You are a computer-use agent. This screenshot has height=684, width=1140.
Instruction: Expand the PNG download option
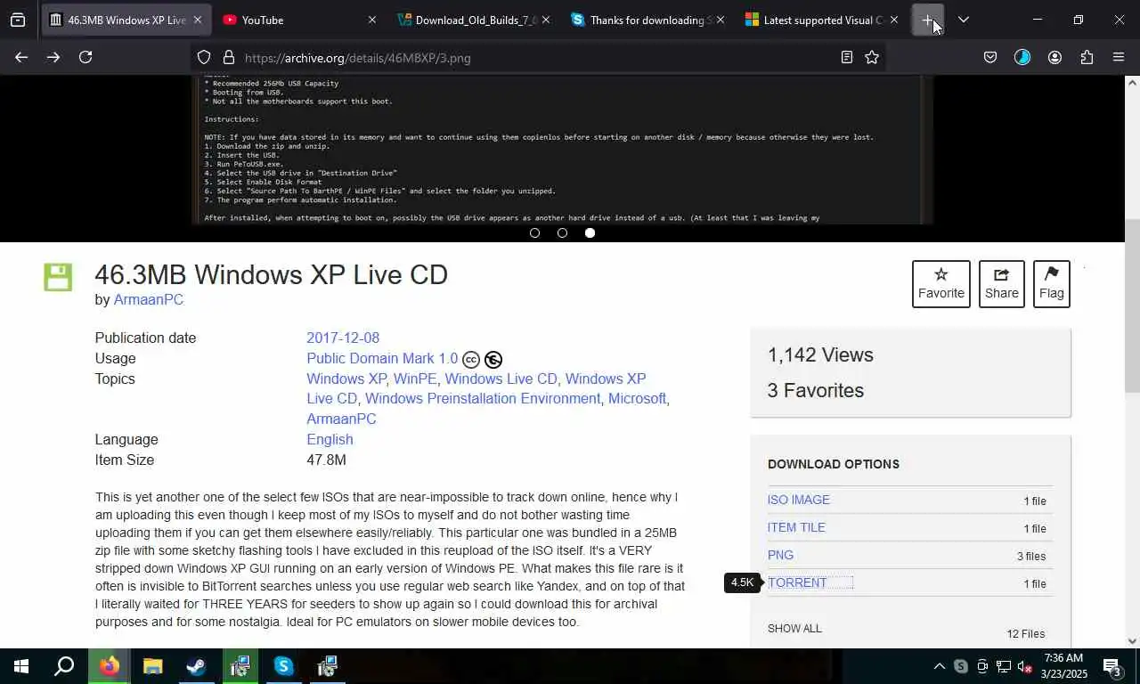coord(780,555)
